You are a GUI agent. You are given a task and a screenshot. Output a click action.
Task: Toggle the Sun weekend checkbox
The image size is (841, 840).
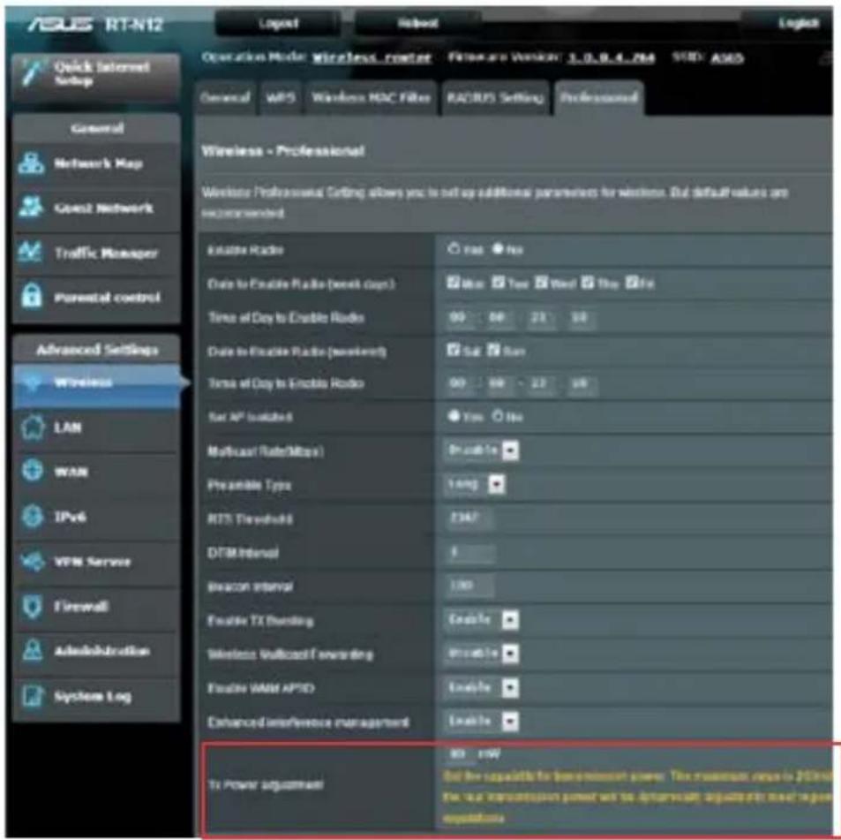(493, 350)
